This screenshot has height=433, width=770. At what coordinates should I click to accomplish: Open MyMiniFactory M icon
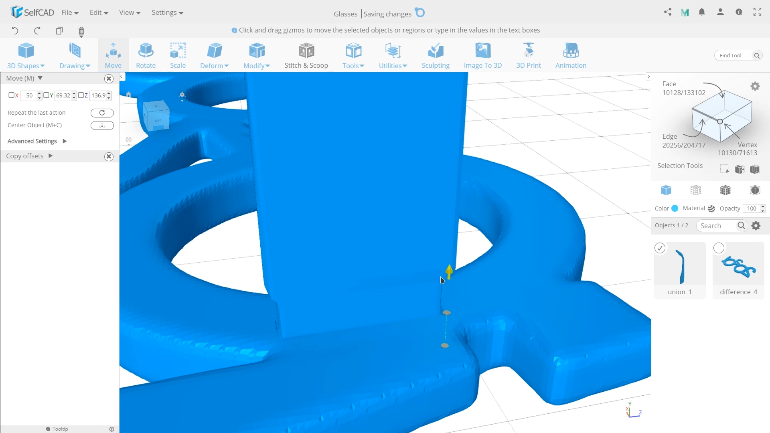pos(685,12)
